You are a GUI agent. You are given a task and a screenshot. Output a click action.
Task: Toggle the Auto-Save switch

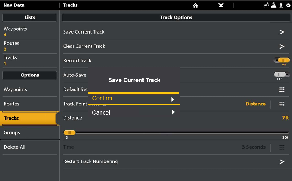pyautogui.click(x=282, y=75)
